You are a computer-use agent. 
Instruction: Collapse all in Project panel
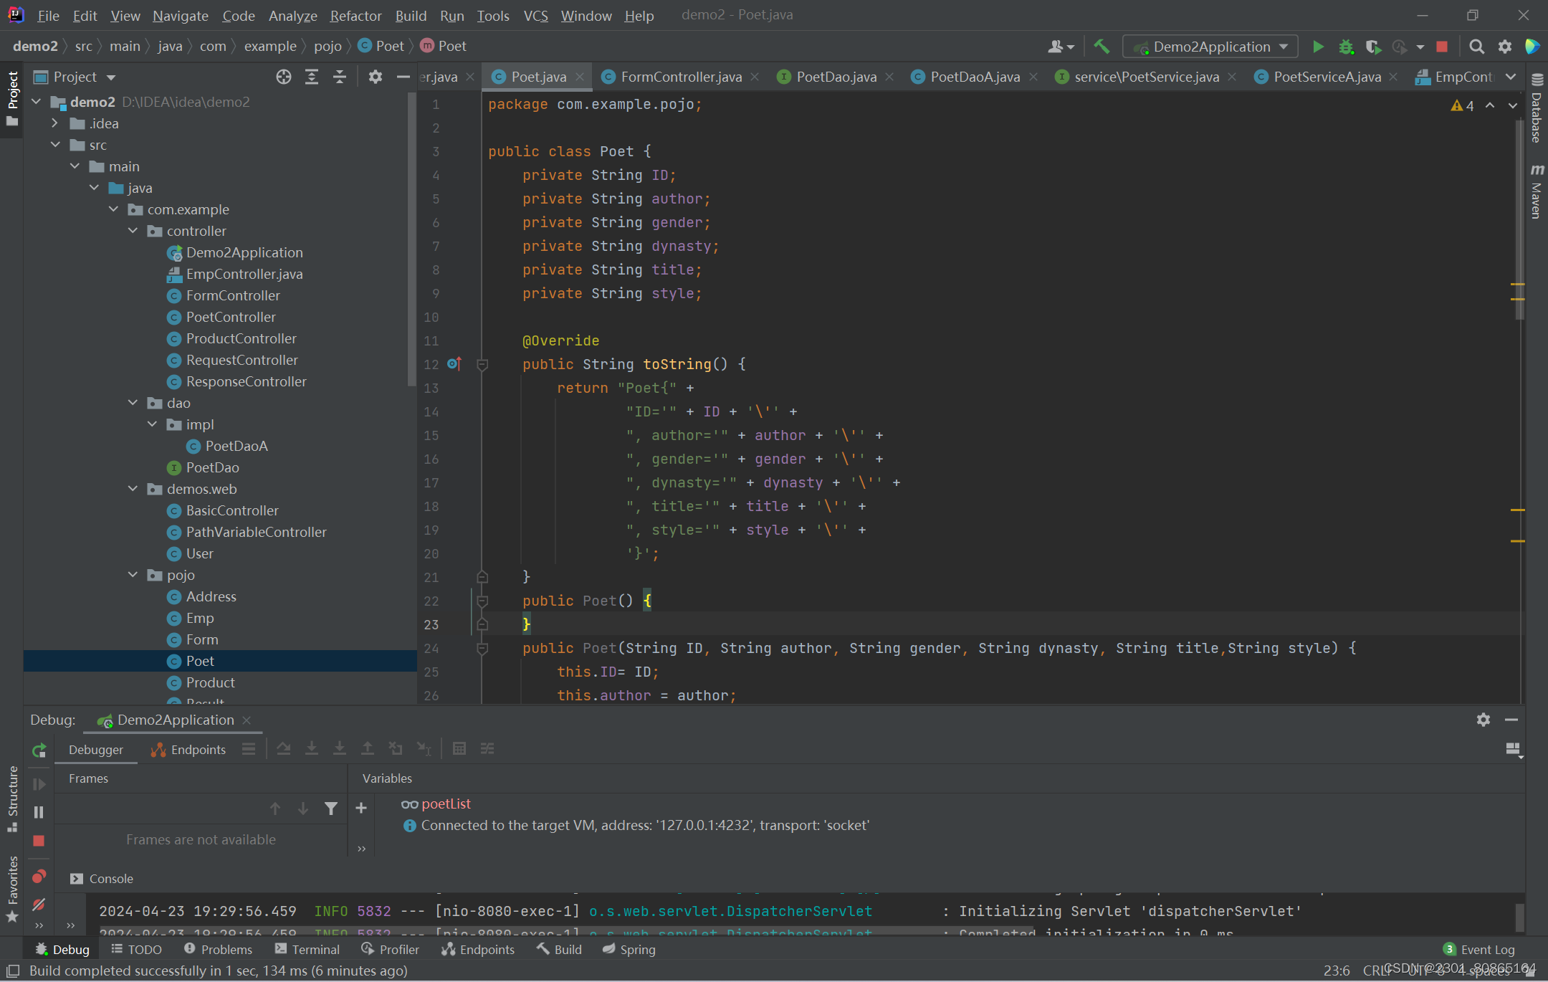[x=340, y=77]
